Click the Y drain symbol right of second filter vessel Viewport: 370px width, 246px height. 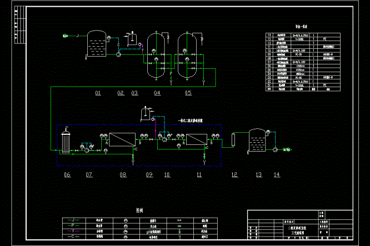pyautogui.click(x=203, y=82)
